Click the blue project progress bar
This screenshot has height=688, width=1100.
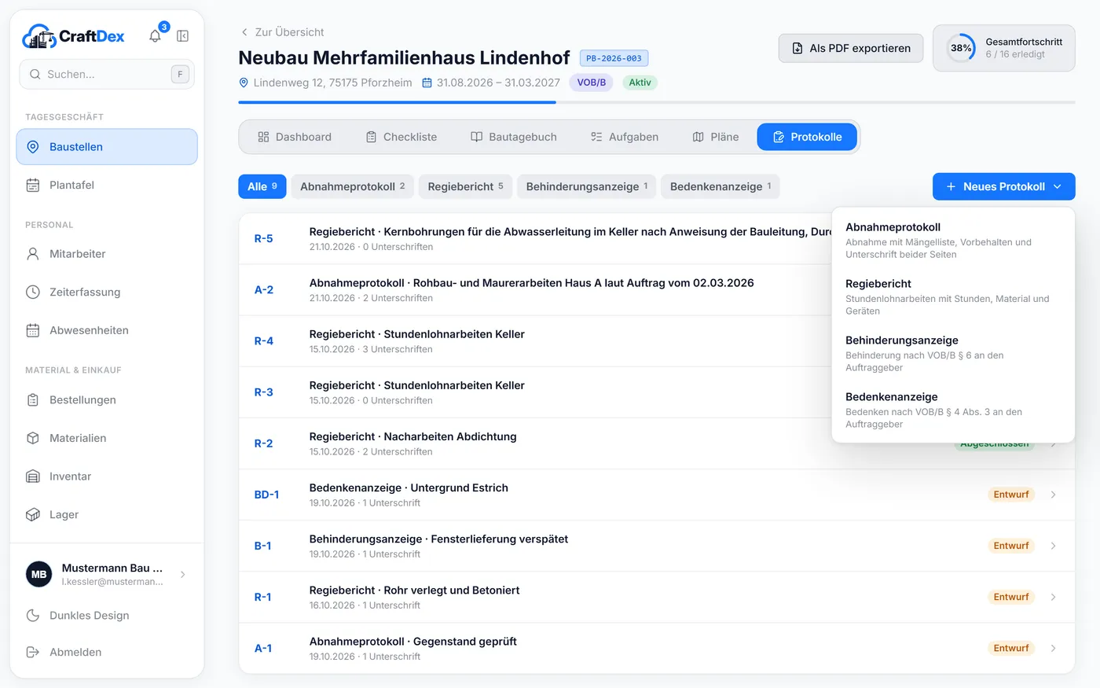point(397,102)
